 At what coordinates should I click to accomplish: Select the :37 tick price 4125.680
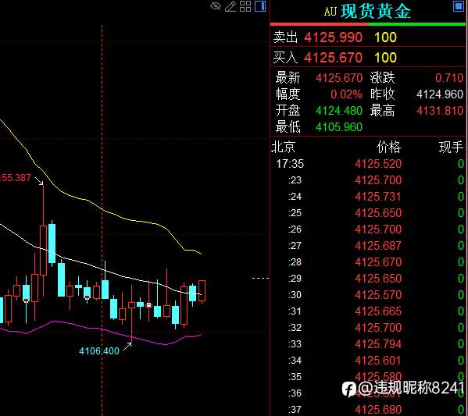coord(378,410)
